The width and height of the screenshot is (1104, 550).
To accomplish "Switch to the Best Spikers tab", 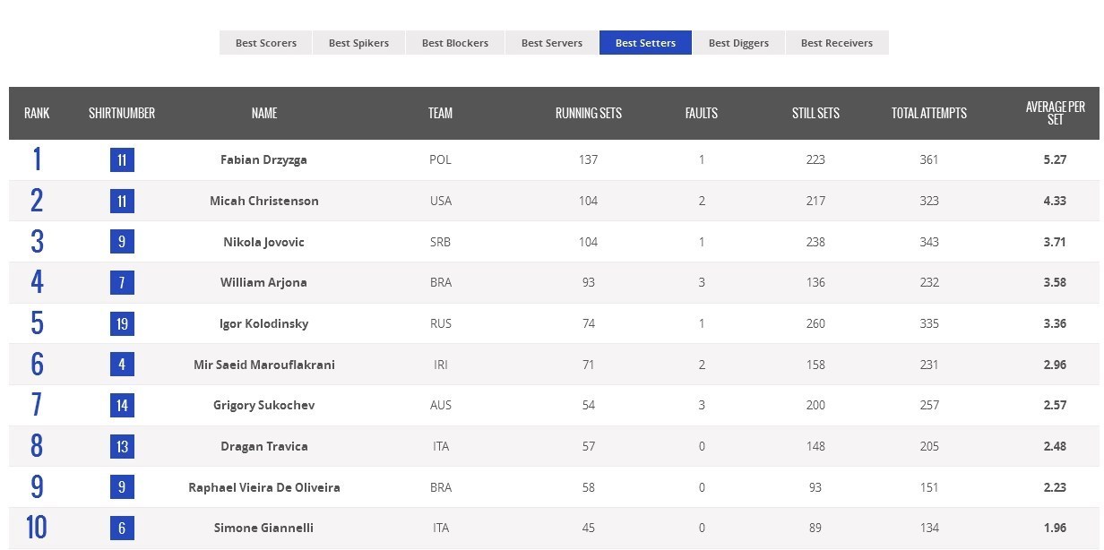I will [358, 43].
